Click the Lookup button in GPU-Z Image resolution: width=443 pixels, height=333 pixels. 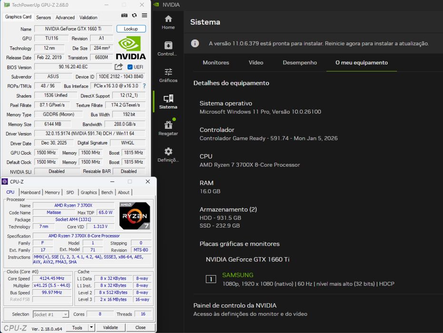tap(131, 29)
